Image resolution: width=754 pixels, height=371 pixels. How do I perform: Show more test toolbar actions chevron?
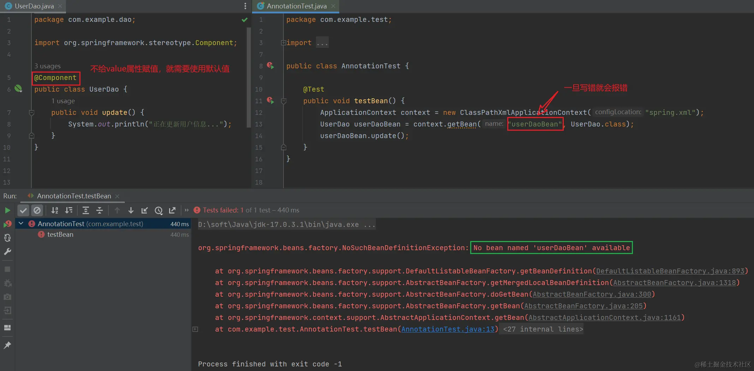click(x=187, y=210)
